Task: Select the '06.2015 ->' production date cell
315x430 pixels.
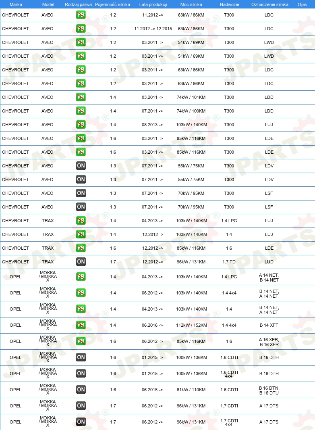Action: [x=152, y=389]
